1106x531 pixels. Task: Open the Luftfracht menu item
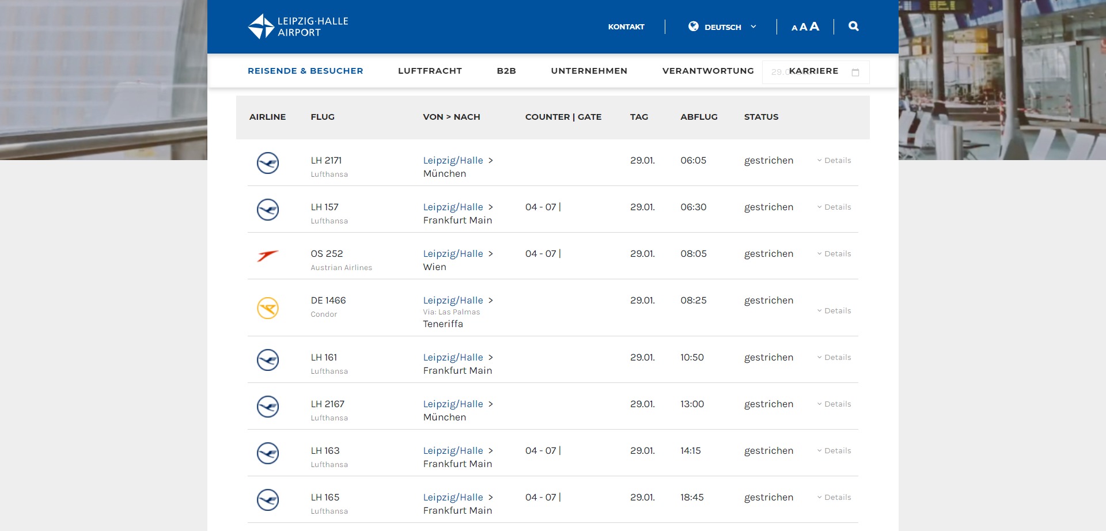430,71
